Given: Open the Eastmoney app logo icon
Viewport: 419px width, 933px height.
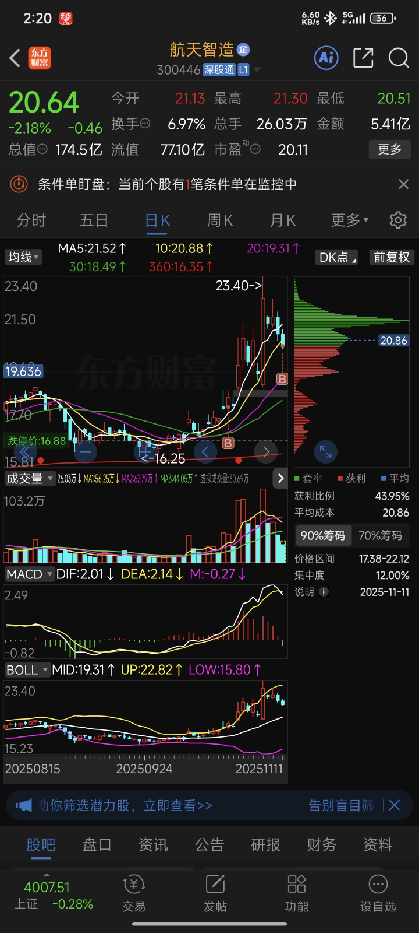Looking at the screenshot, I should click(x=40, y=58).
